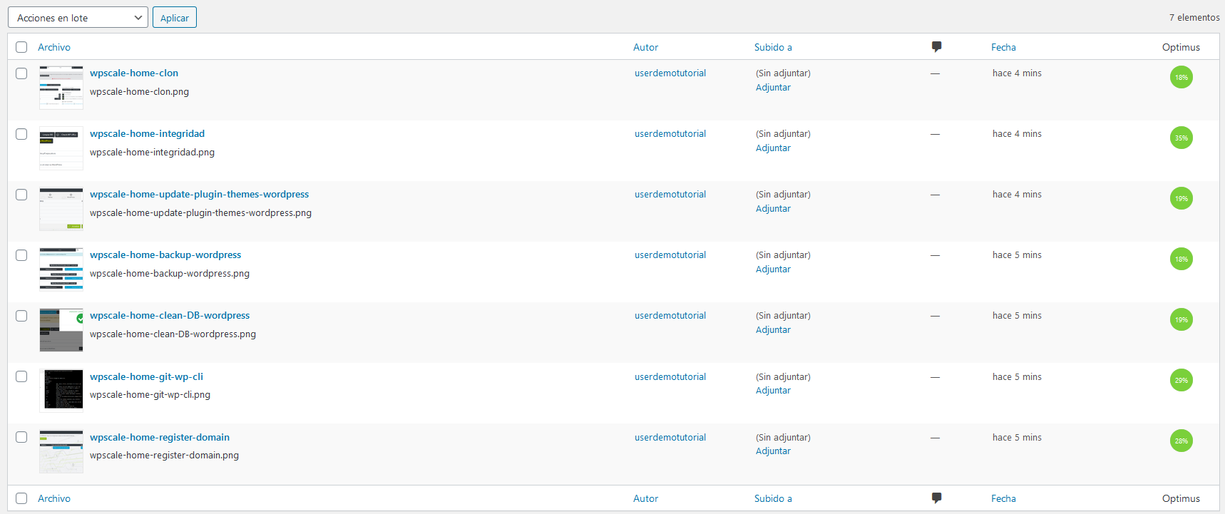
Task: Click Optimus 28% badge for register-domain row
Action: pyautogui.click(x=1181, y=441)
